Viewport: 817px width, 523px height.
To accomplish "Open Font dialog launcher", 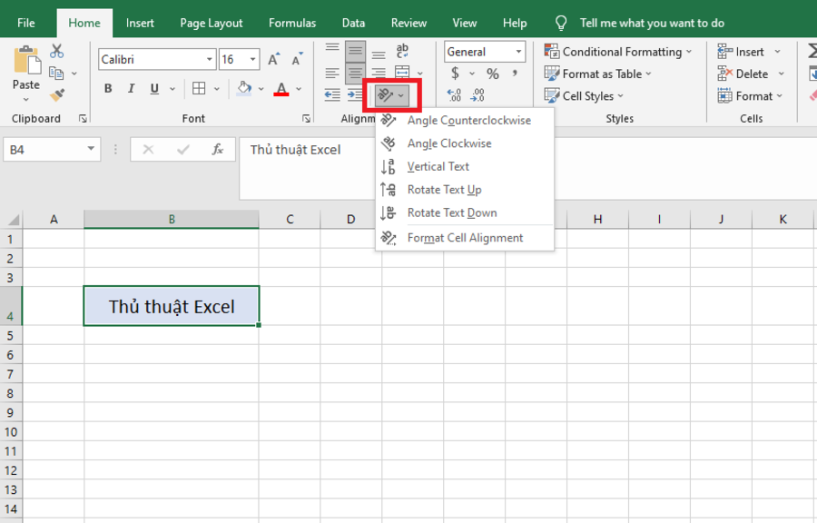I will [x=307, y=119].
